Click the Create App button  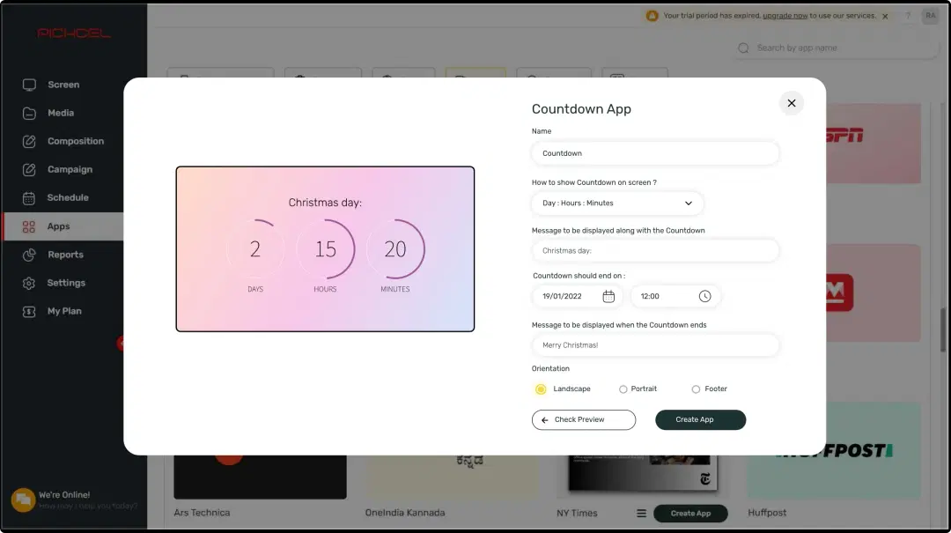coord(700,420)
